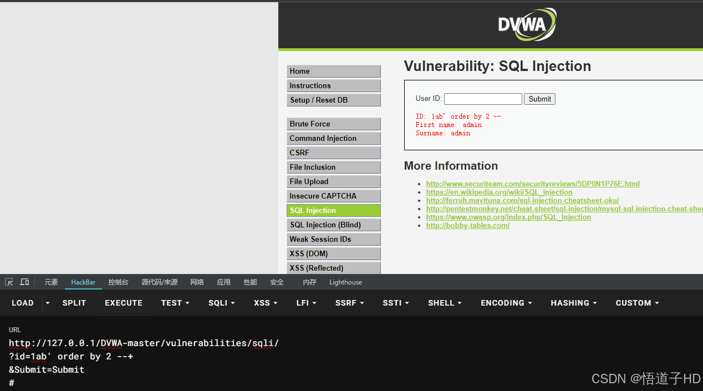The width and height of the screenshot is (703, 391).
Task: Click the DVWA logo
Action: (526, 24)
